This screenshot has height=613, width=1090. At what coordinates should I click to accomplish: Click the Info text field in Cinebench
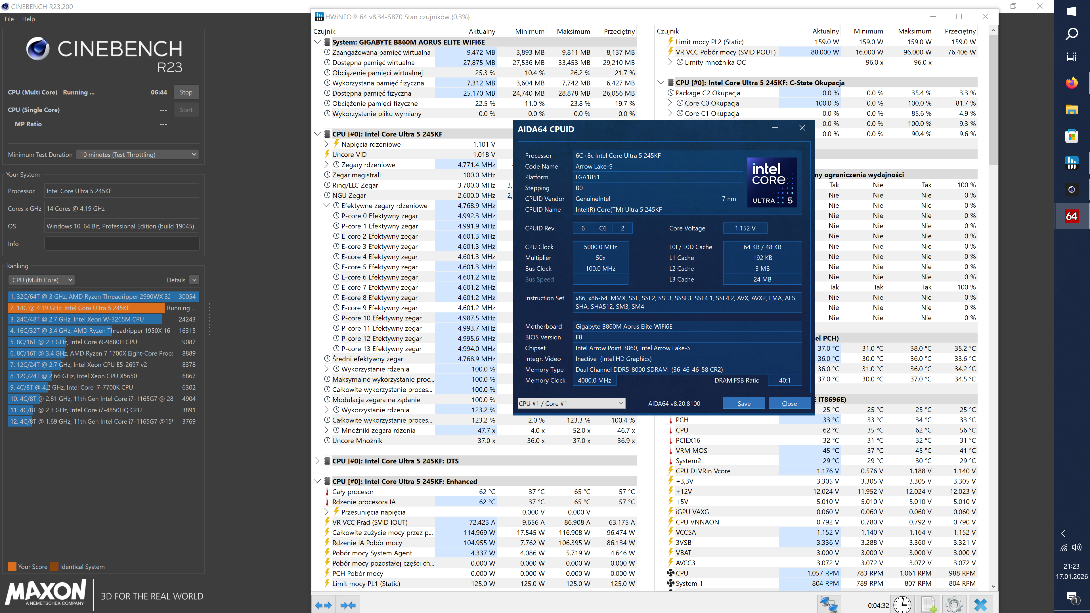pos(121,244)
